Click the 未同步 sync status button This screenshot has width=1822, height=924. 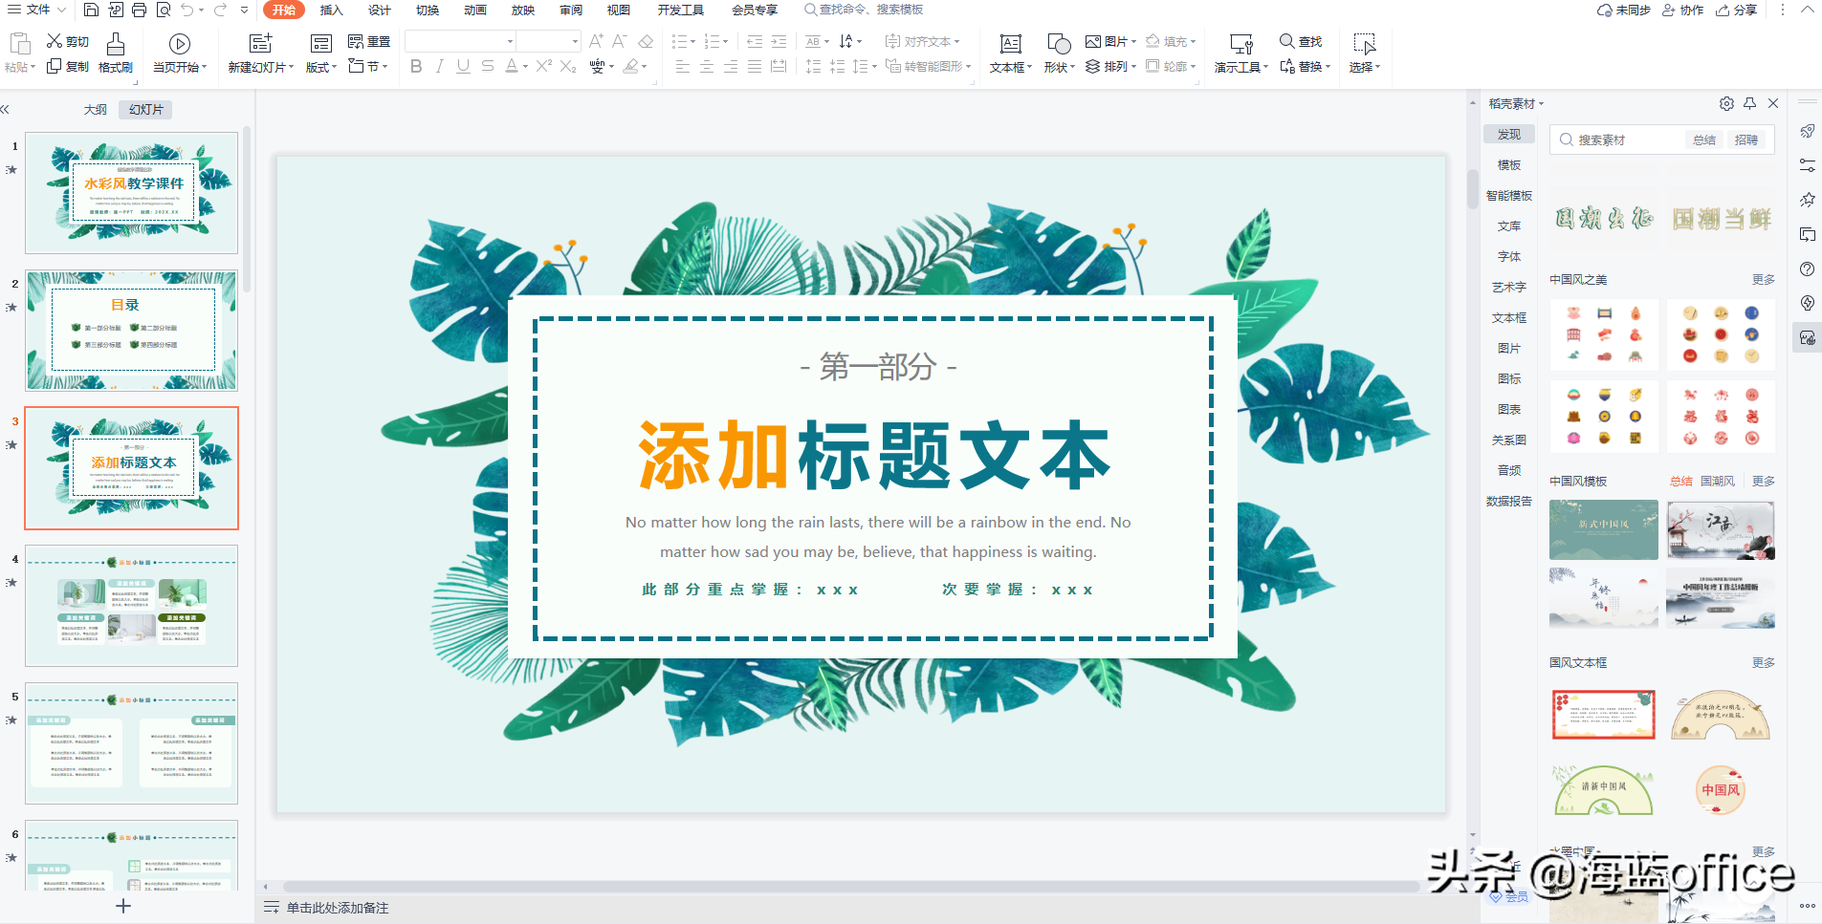point(1624,10)
